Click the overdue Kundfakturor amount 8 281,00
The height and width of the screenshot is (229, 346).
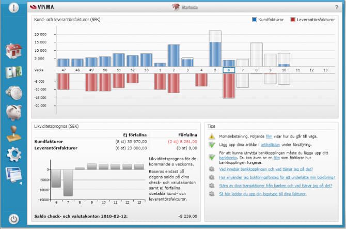coord(188,140)
